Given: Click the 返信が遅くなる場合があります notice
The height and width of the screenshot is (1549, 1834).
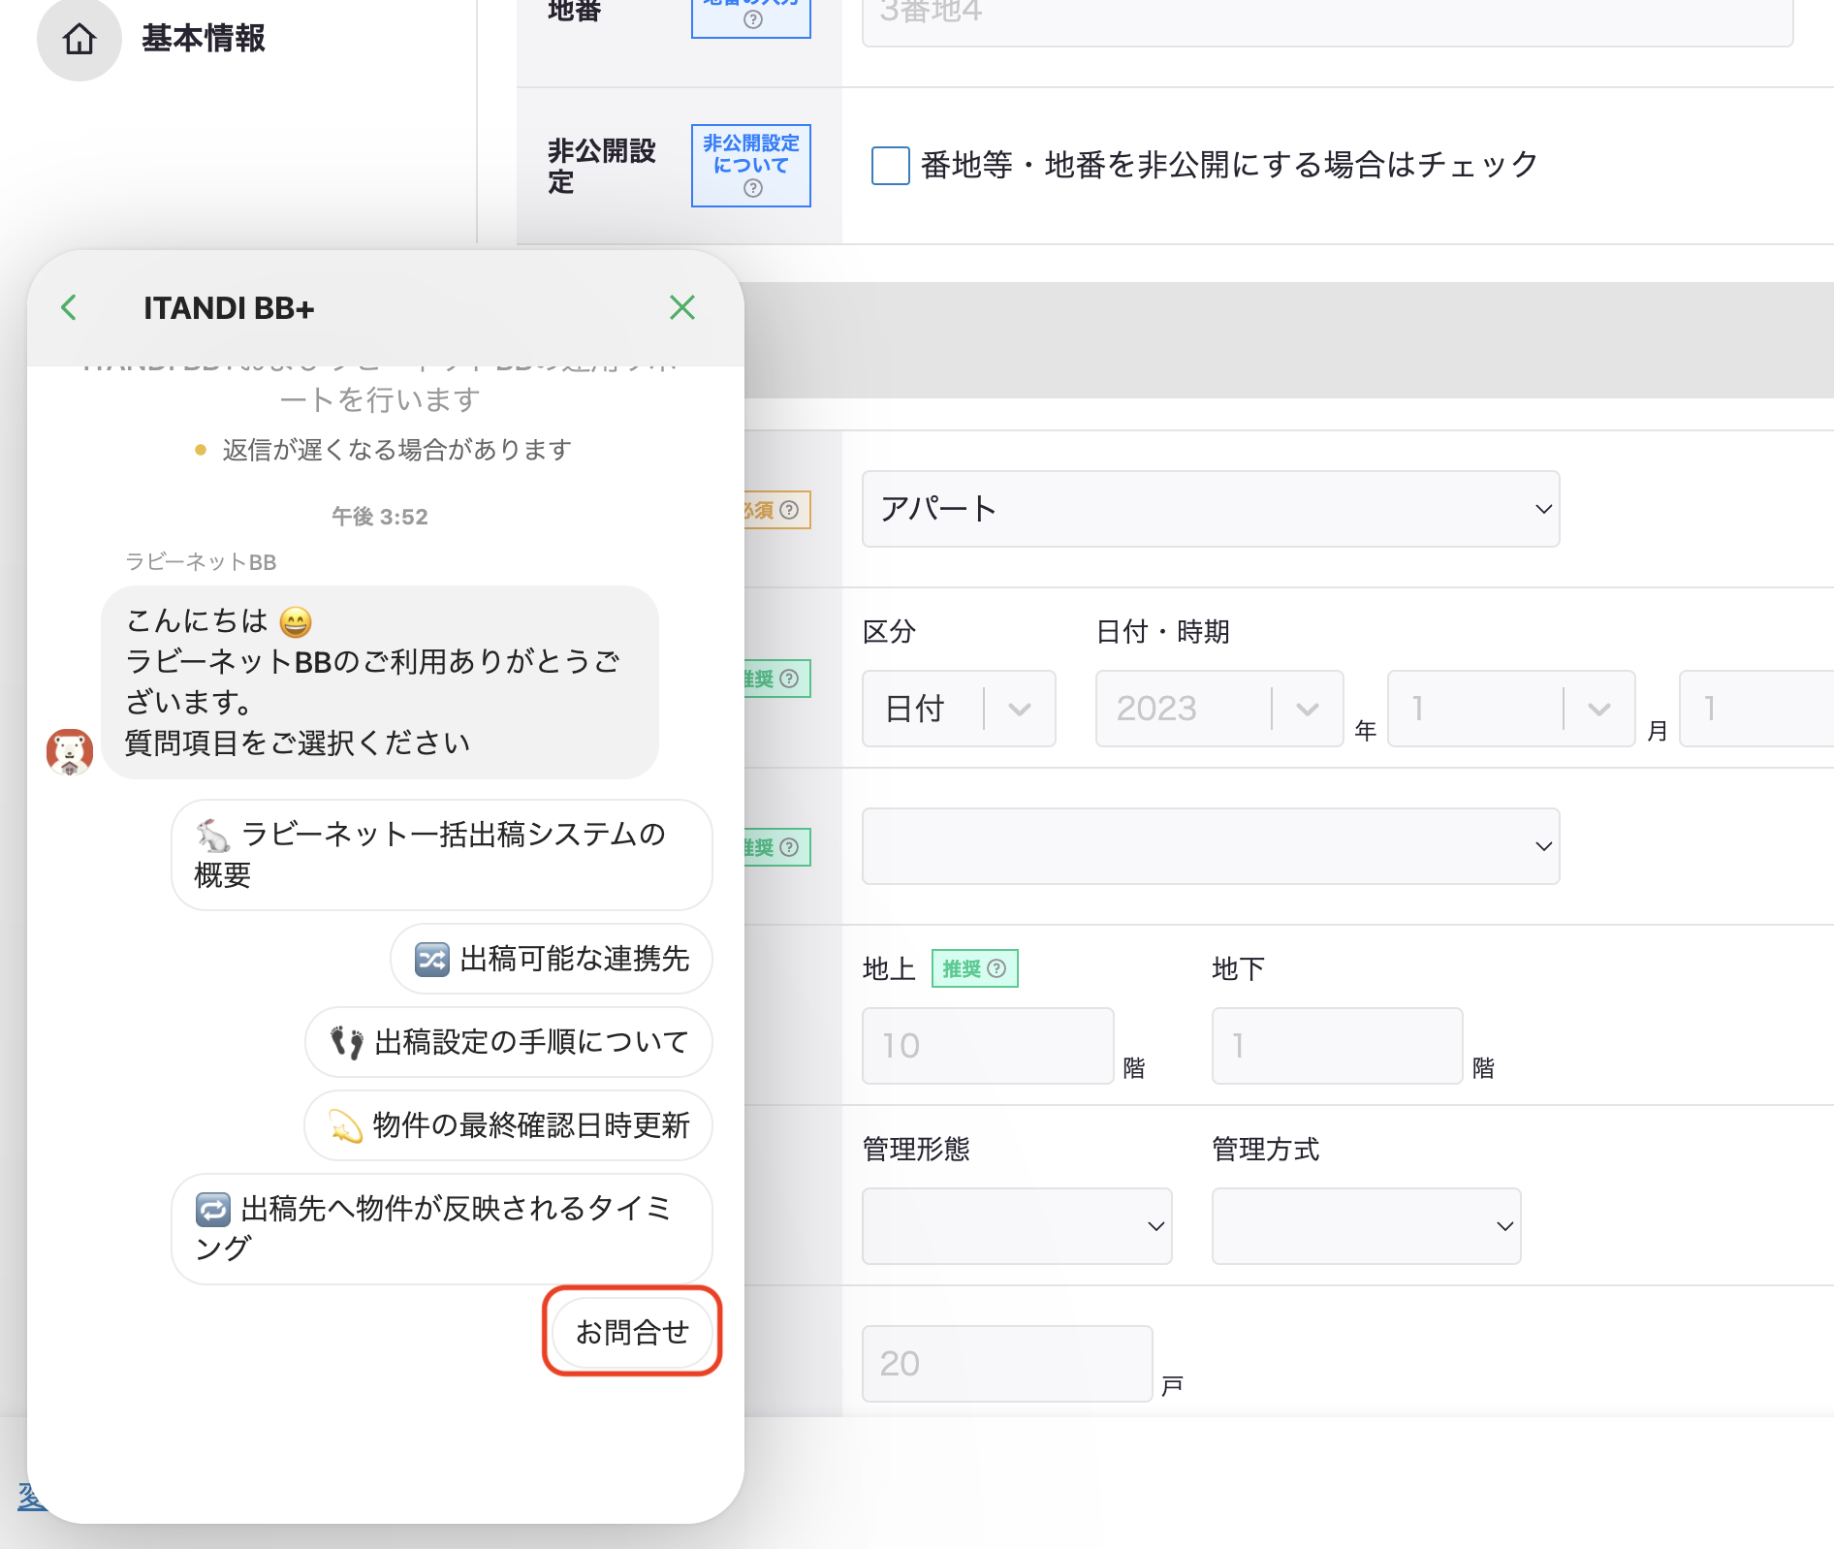Looking at the screenshot, I should click(384, 450).
